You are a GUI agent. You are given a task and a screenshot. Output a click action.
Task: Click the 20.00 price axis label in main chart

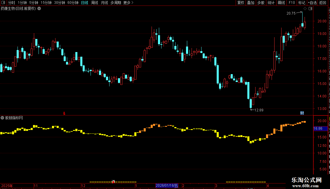[322, 21]
